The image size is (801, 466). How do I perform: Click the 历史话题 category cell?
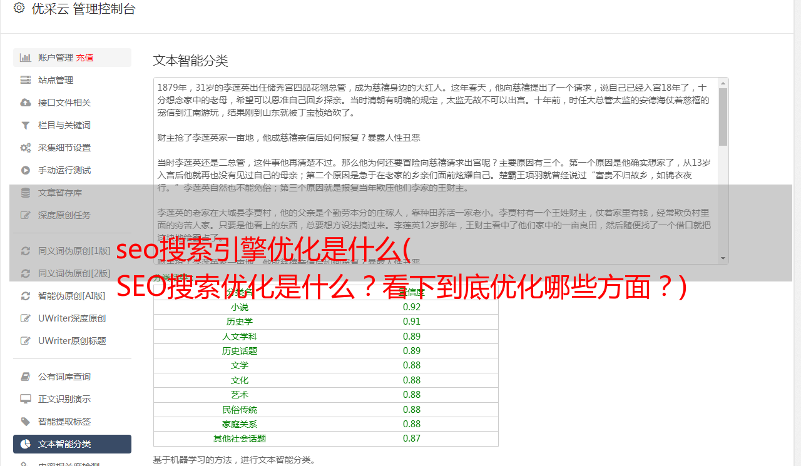click(240, 351)
